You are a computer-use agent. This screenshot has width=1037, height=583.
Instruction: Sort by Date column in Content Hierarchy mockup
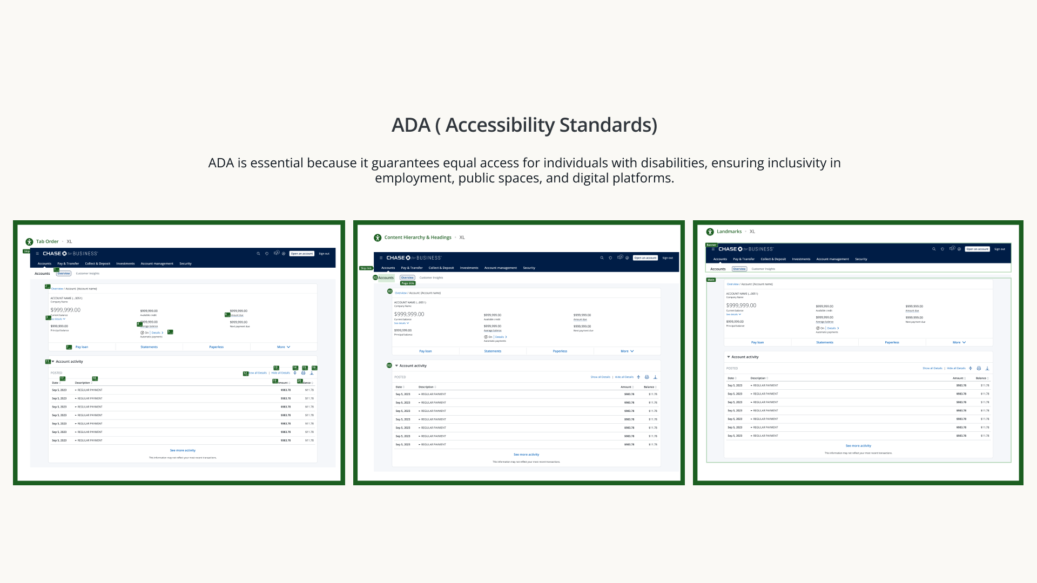400,387
